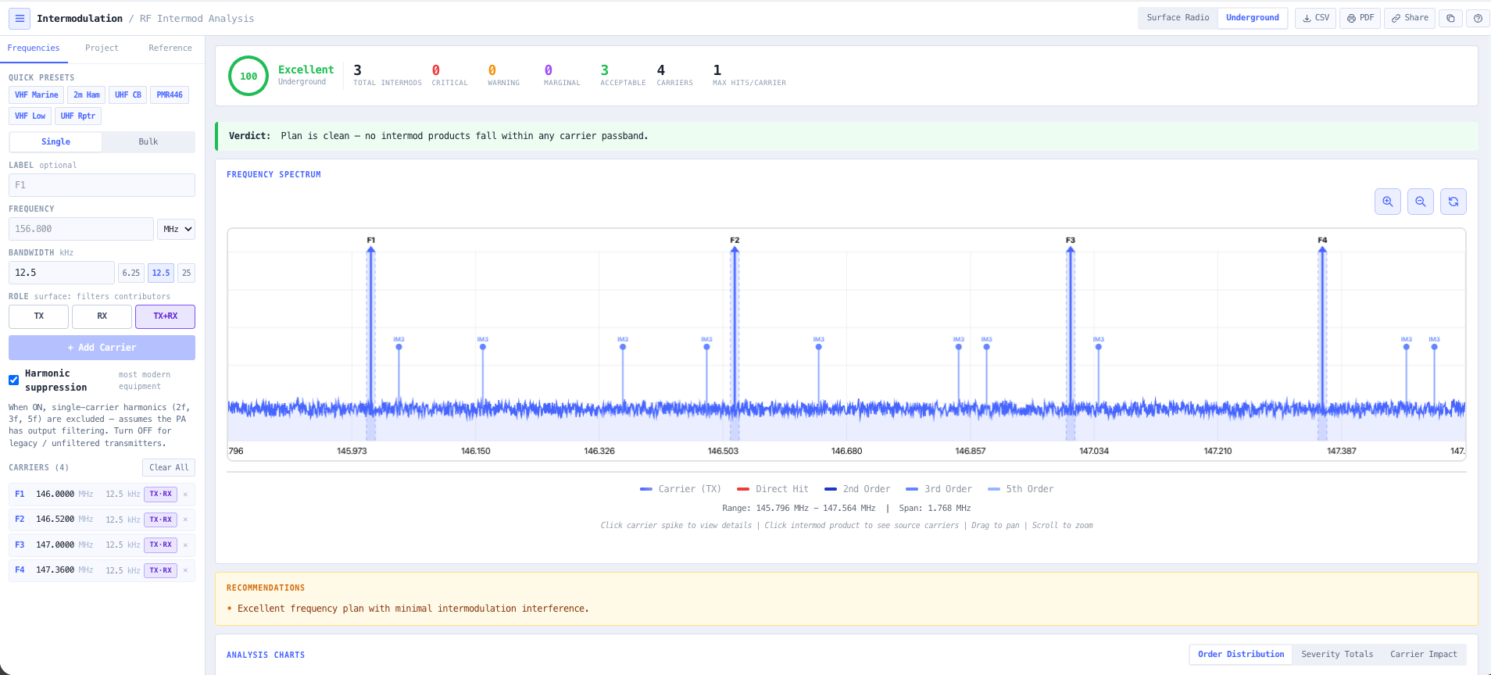Open the help icon at top right

click(x=1478, y=18)
